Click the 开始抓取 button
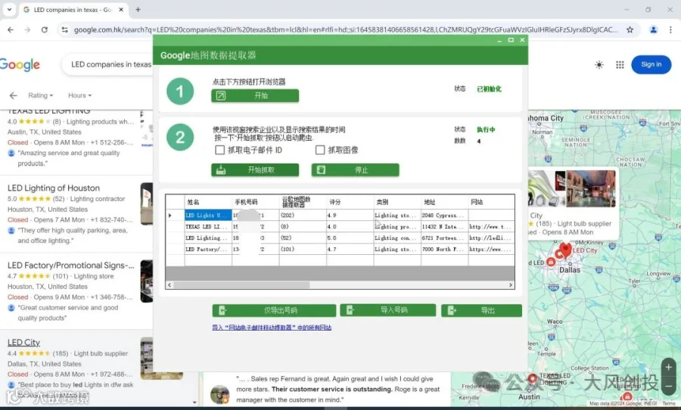 pos(255,169)
